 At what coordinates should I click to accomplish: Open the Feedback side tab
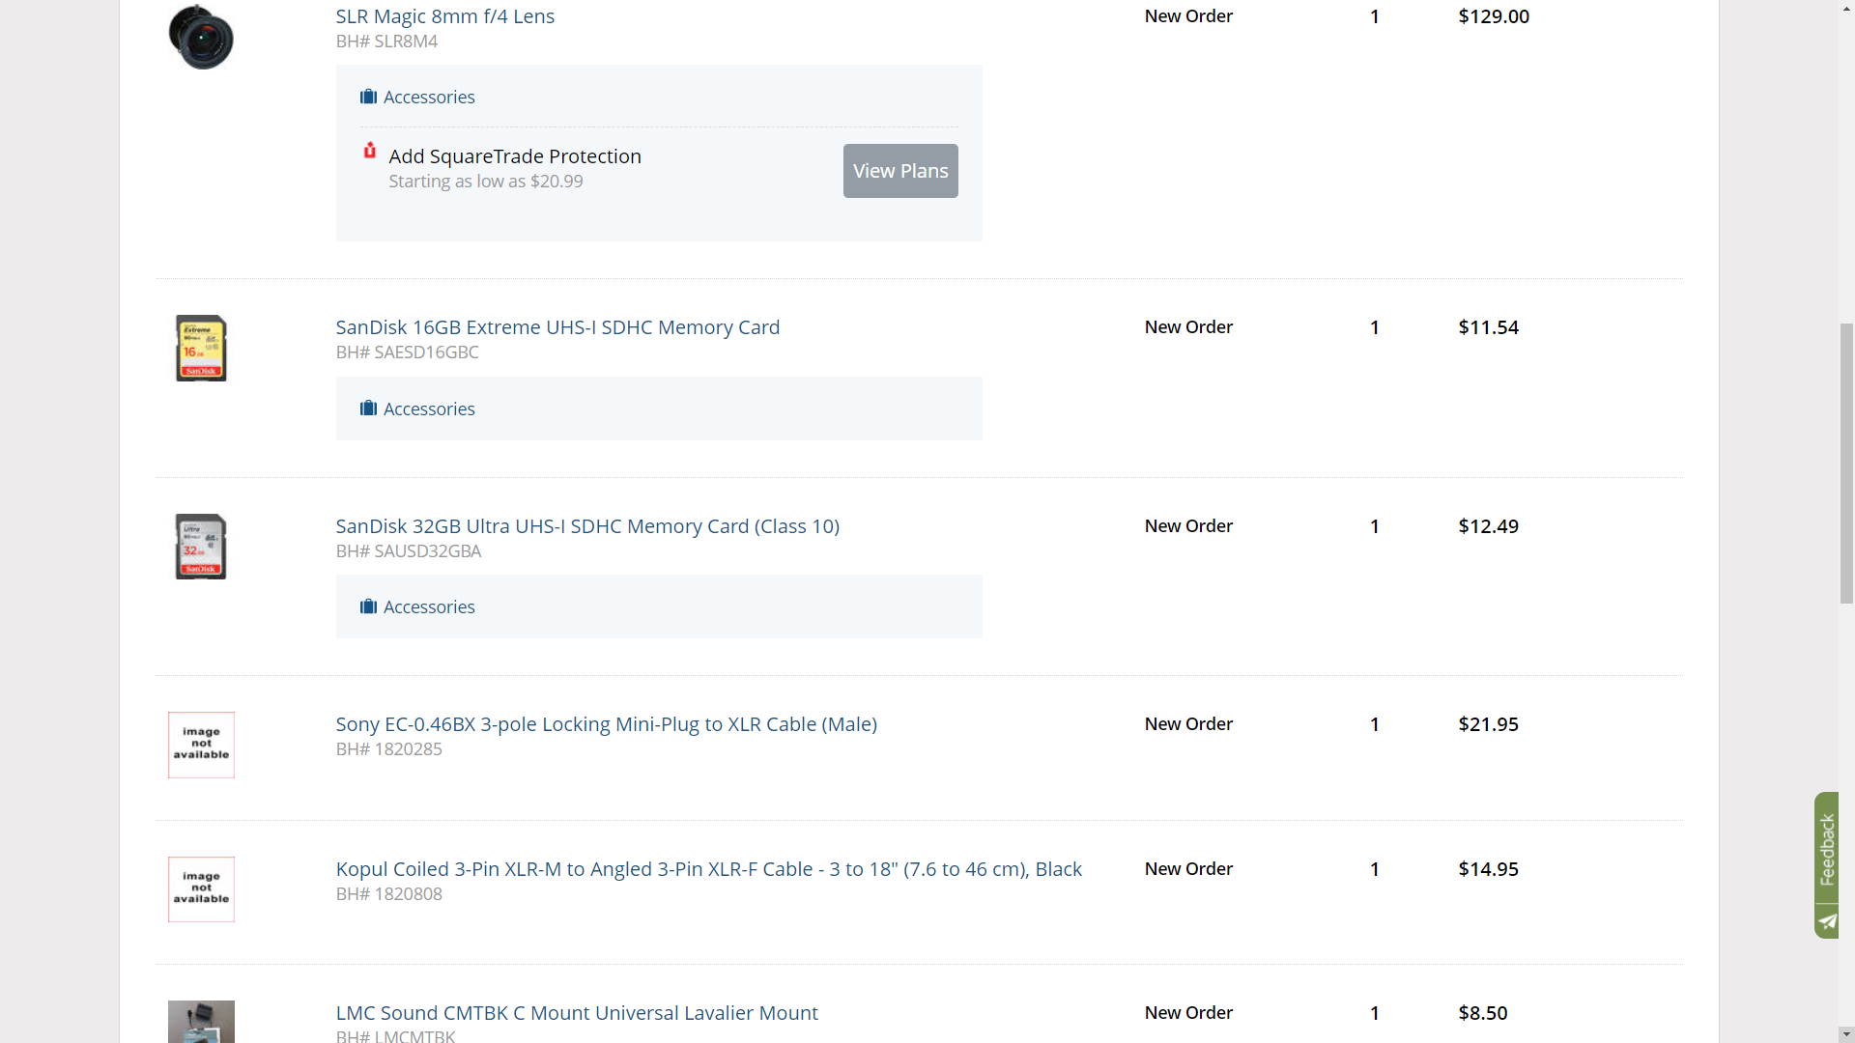pos(1826,849)
